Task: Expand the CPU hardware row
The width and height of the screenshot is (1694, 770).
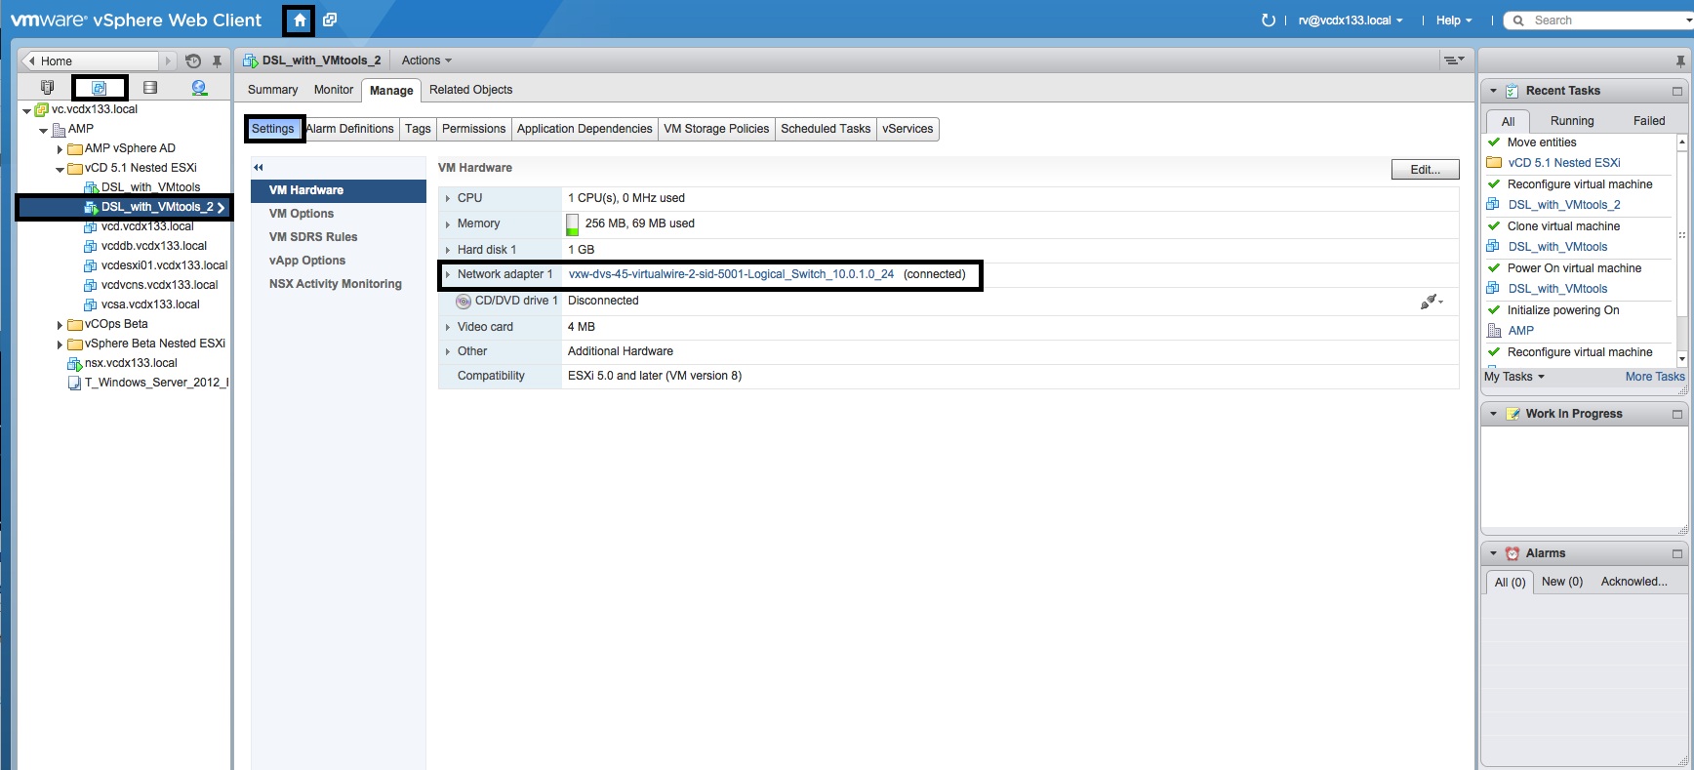Action: point(448,198)
